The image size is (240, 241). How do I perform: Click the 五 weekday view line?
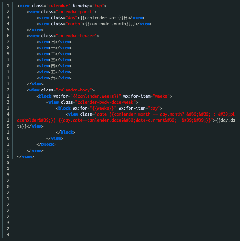click(54, 72)
